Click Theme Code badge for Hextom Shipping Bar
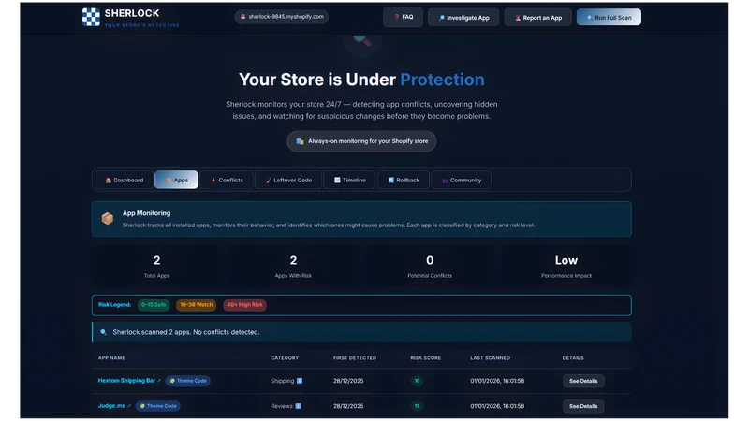This screenshot has height=421, width=749. (188, 381)
